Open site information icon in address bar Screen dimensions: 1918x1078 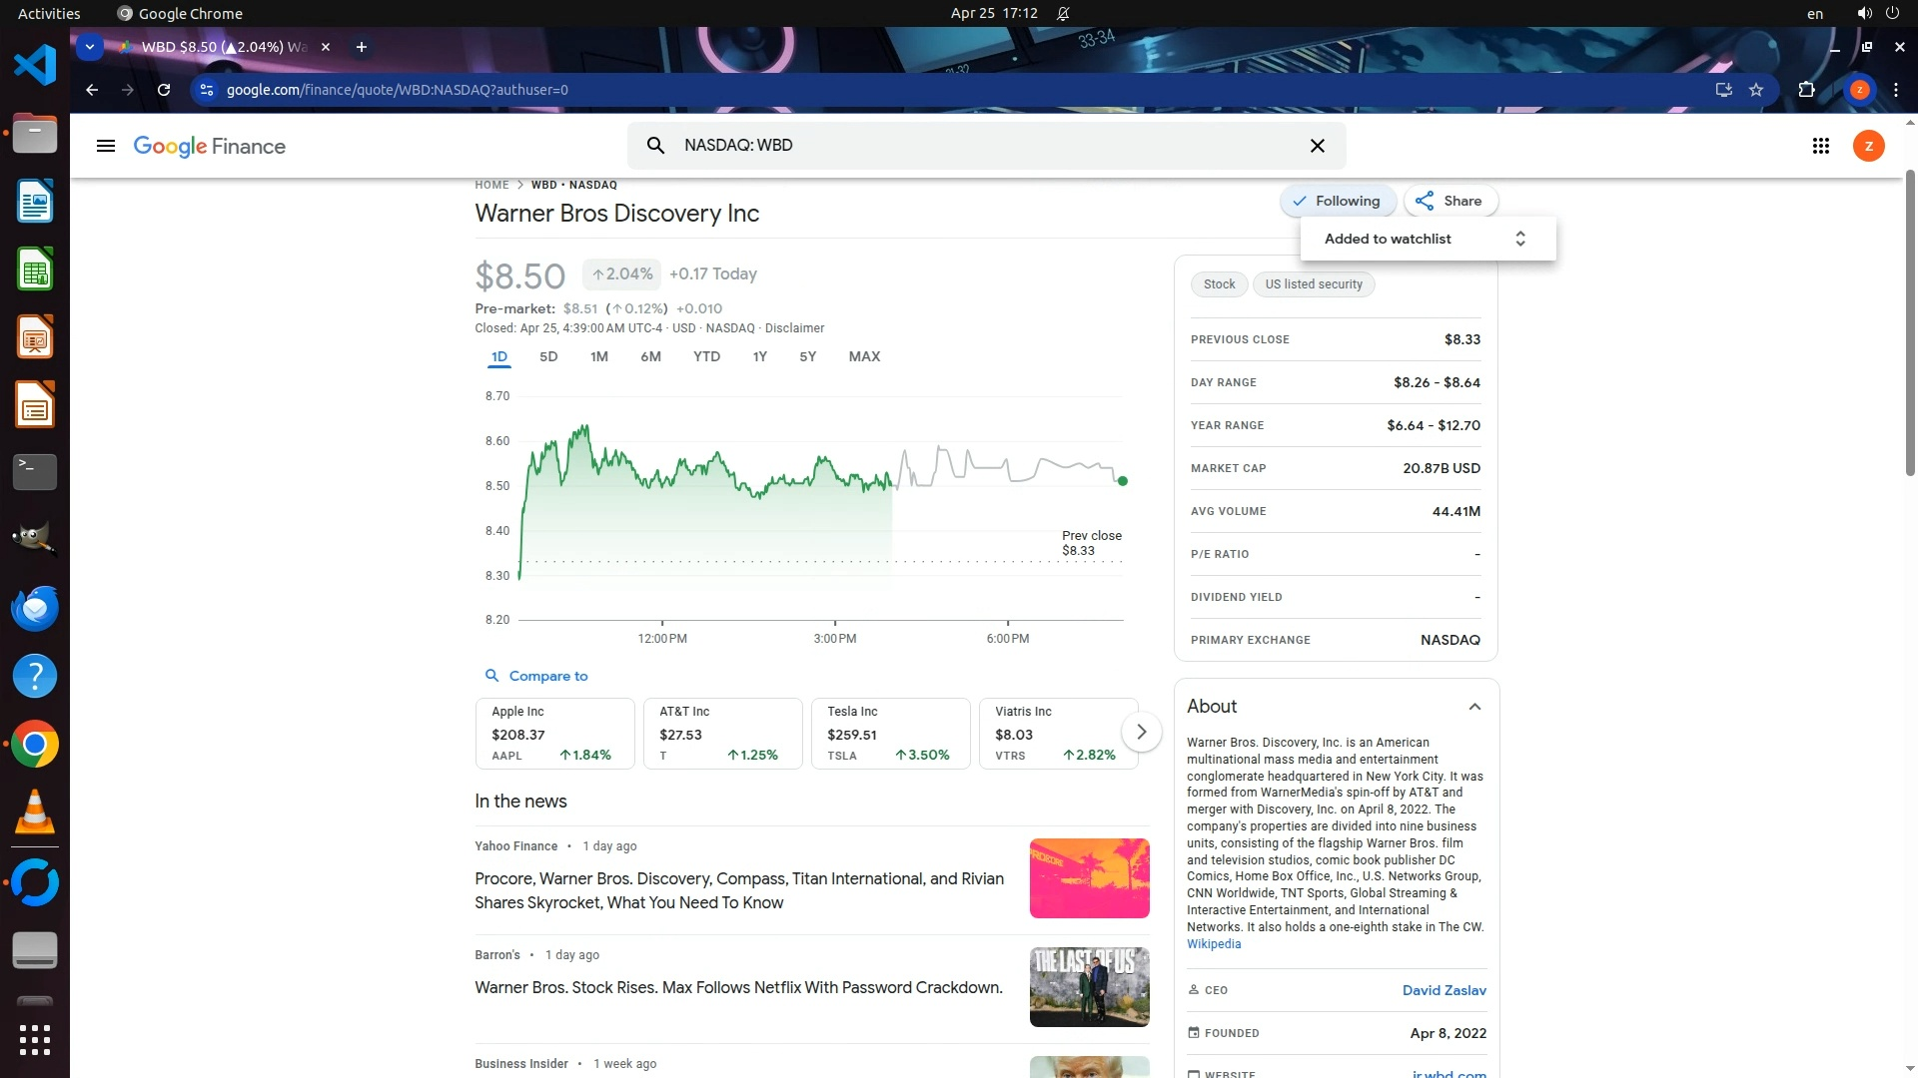coord(207,90)
